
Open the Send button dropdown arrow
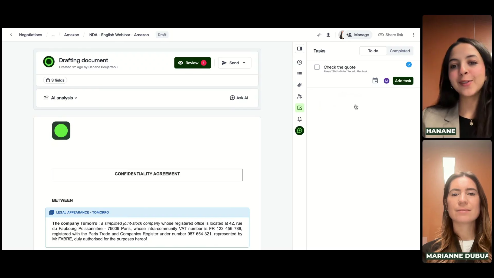pos(244,63)
